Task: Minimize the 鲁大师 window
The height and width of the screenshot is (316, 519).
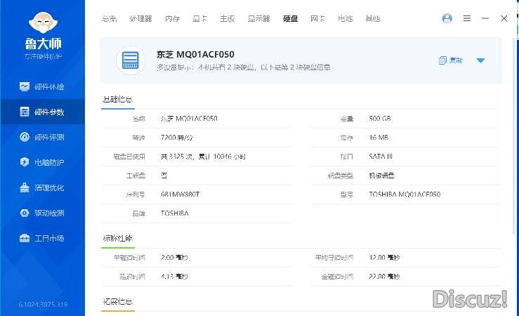Action: click(485, 18)
